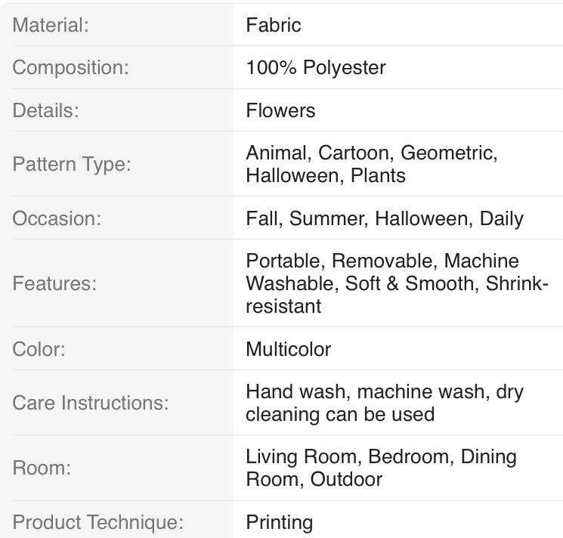563x538 pixels.
Task: Select the "Flowers" details value
Action: click(x=280, y=110)
